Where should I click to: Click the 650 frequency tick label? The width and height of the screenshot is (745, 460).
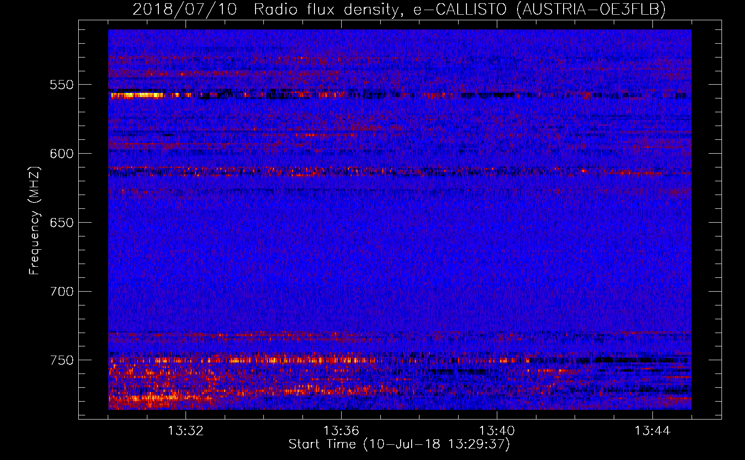point(62,223)
